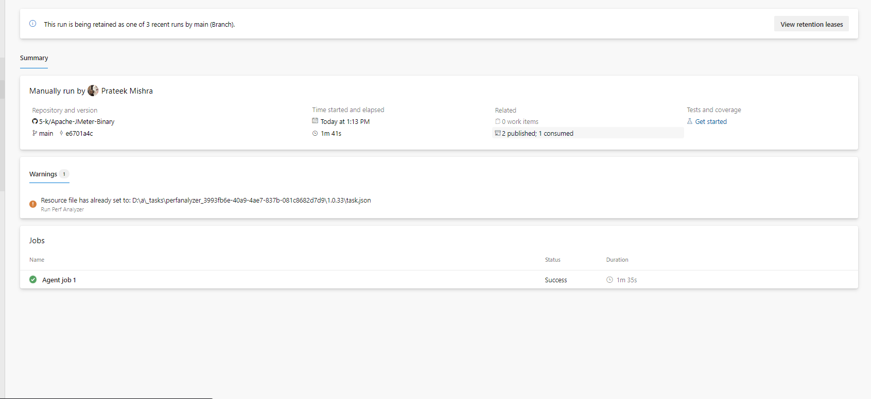The image size is (871, 399).
Task: Open the Summary tab
Action: 34,58
